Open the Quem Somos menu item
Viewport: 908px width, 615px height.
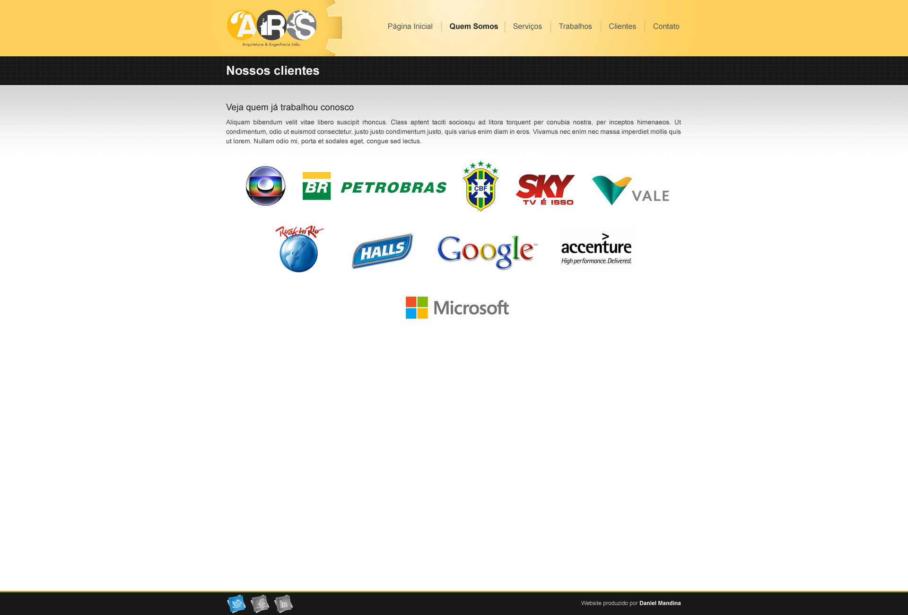(x=473, y=26)
